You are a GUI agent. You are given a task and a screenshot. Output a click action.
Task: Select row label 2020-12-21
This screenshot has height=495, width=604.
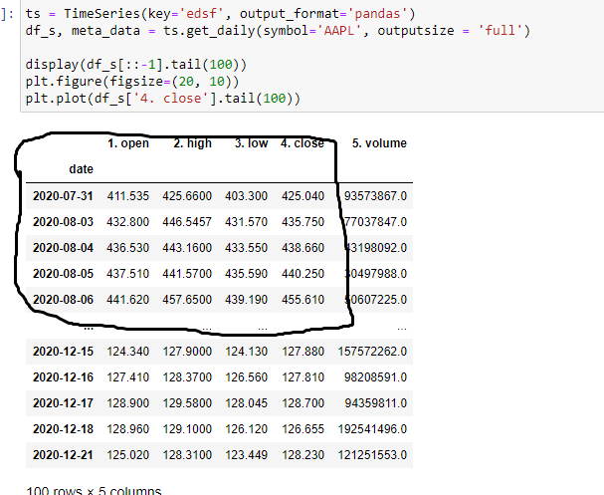(x=63, y=455)
